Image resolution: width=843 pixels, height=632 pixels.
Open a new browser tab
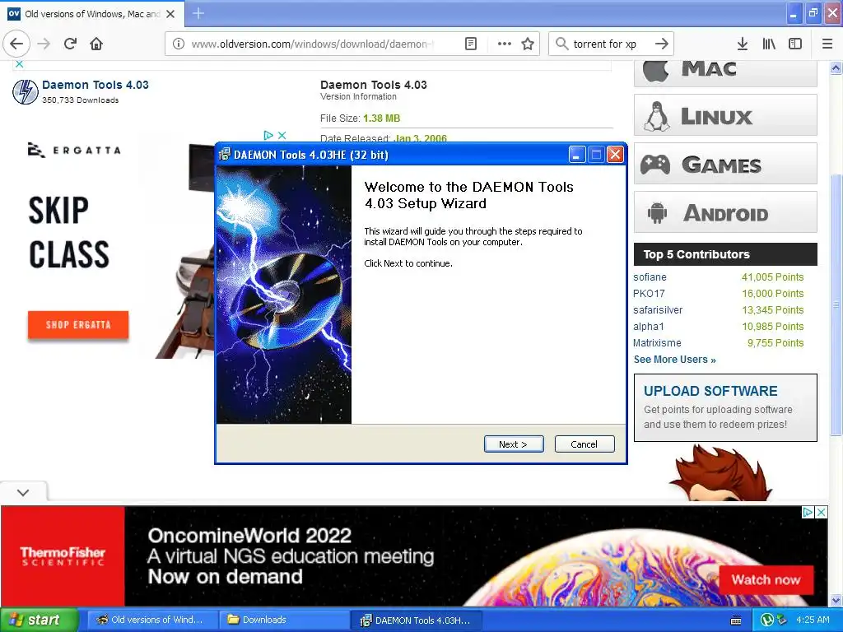click(x=198, y=13)
